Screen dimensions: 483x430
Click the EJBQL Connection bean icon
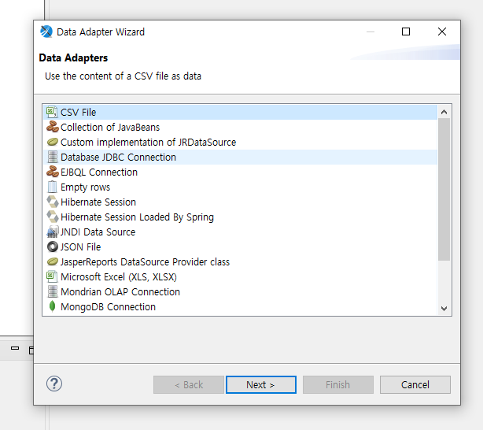pyautogui.click(x=53, y=172)
